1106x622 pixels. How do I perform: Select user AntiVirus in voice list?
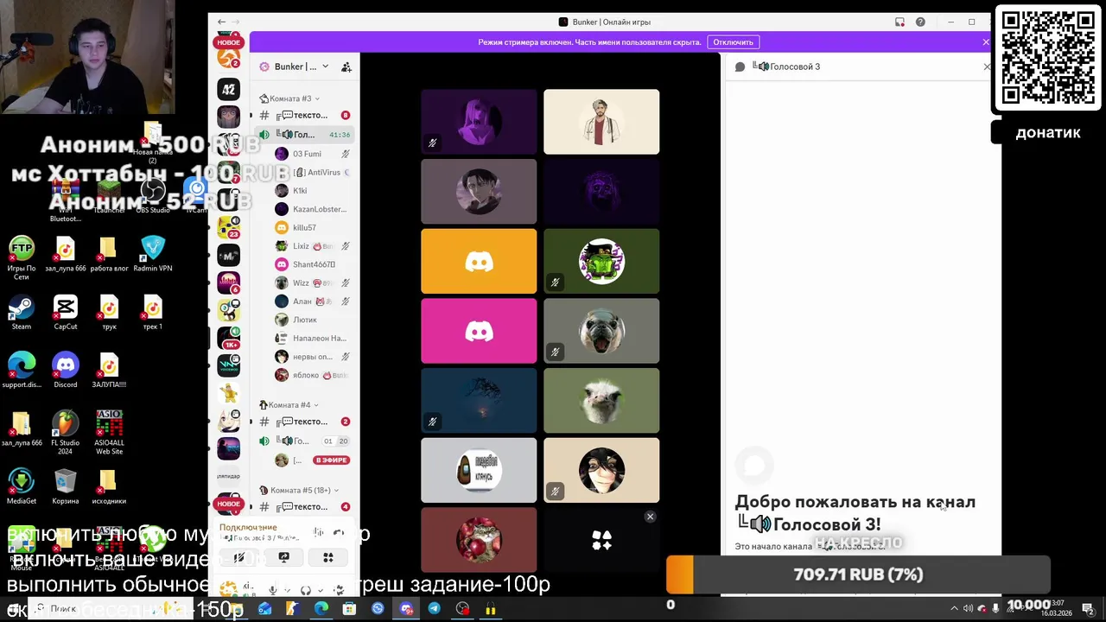[x=313, y=172]
